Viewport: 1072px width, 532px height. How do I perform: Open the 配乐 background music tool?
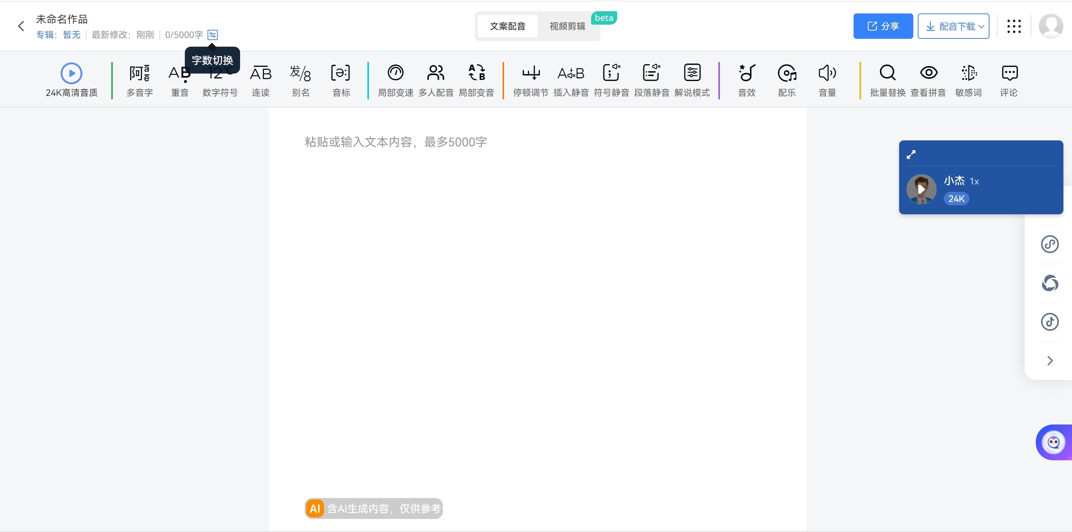[786, 80]
